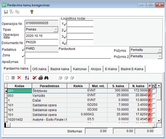
Task: Click the Aprašymas text field
Action: pyautogui.click(x=67, y=62)
